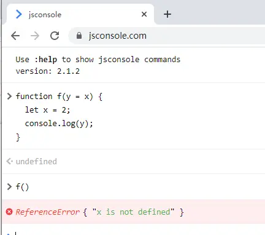
Task: Click the forward navigation arrow
Action: coord(35,36)
